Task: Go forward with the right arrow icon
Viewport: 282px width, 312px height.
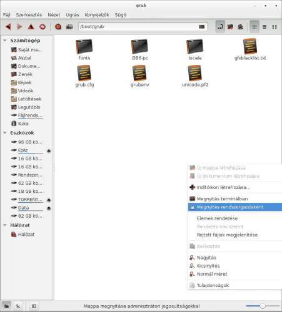Action: 19,27
